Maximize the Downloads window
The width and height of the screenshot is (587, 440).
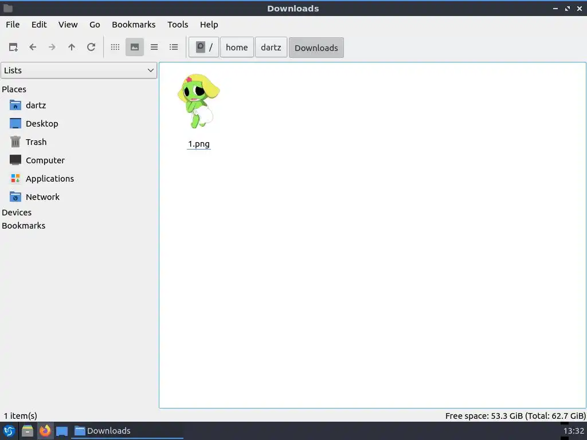click(x=568, y=8)
